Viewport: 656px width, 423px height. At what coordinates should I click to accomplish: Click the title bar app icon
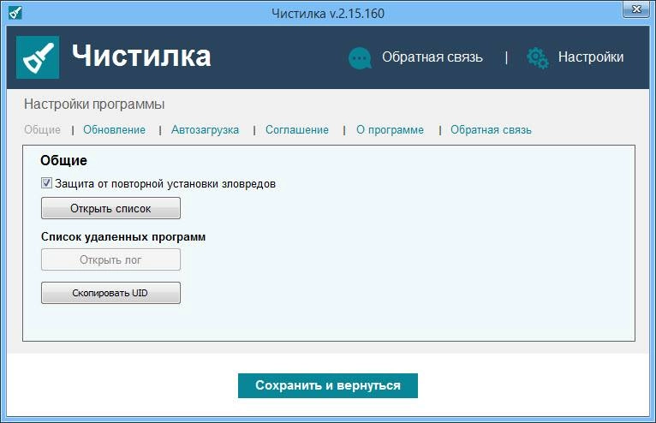(x=15, y=13)
